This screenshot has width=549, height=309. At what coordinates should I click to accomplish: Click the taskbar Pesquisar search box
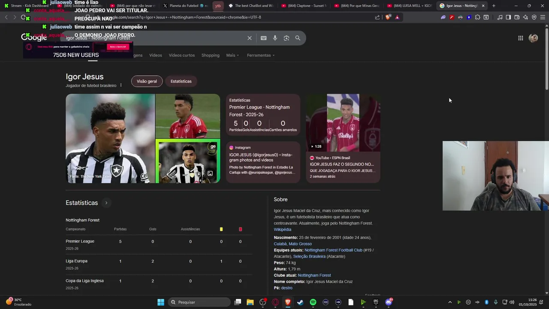pyautogui.click(x=199, y=302)
